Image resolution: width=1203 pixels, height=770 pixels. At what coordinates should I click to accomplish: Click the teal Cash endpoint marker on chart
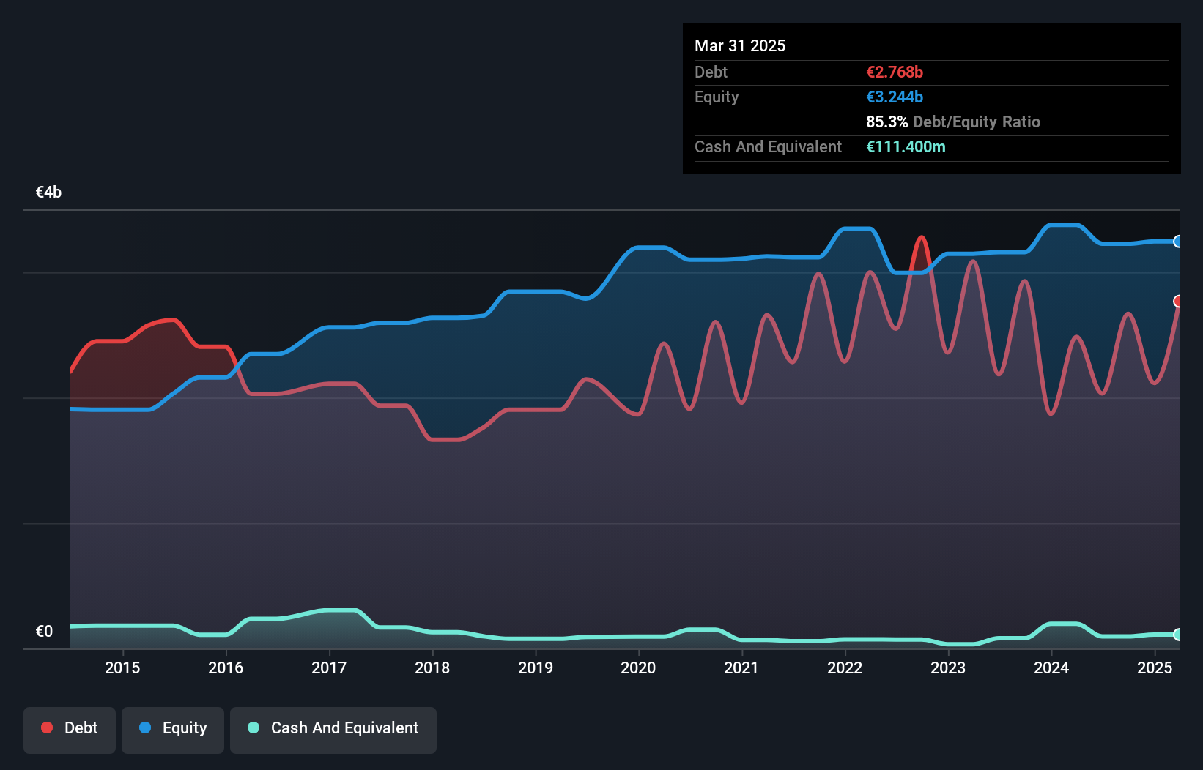point(1178,635)
